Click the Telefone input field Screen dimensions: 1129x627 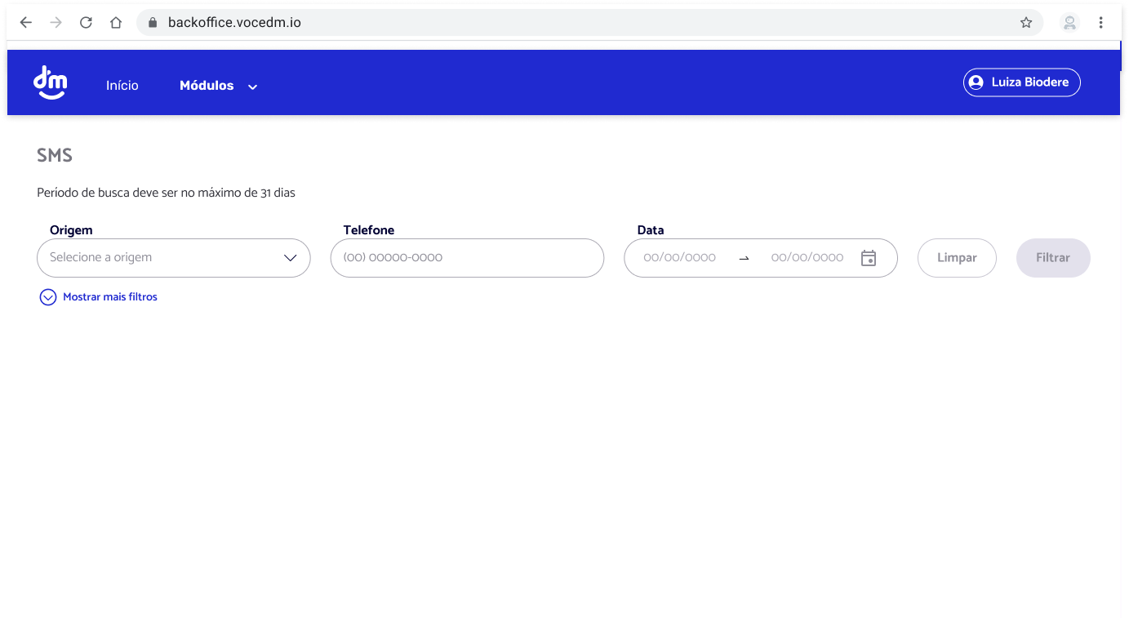pos(467,257)
